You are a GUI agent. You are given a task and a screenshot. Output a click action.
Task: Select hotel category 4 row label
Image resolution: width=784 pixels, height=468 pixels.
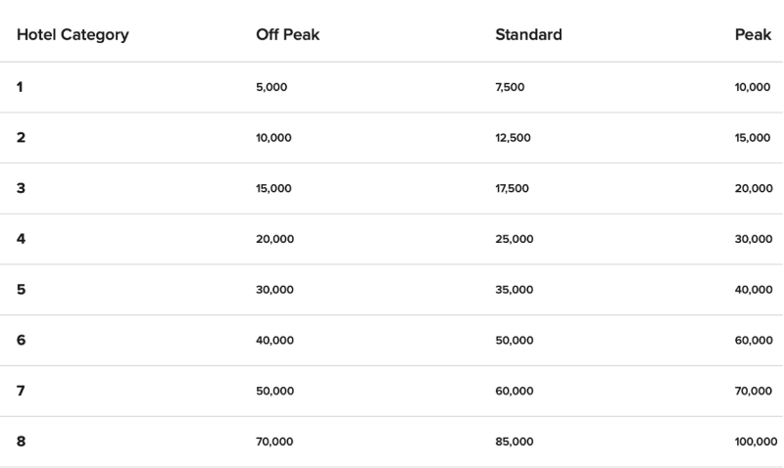pyautogui.click(x=21, y=239)
